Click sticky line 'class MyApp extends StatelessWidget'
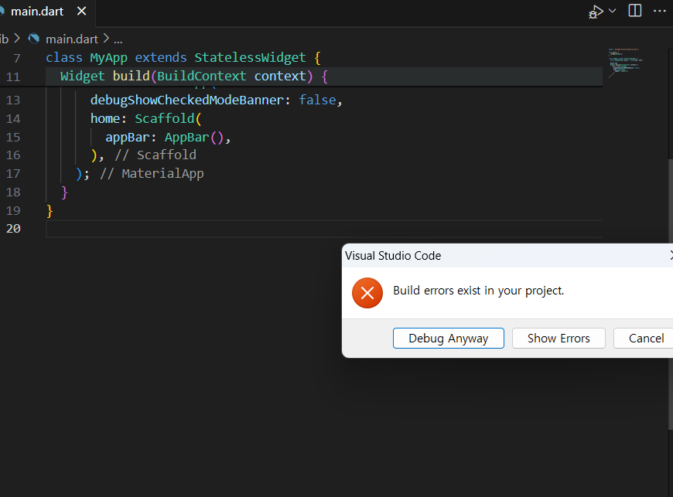 coord(183,57)
